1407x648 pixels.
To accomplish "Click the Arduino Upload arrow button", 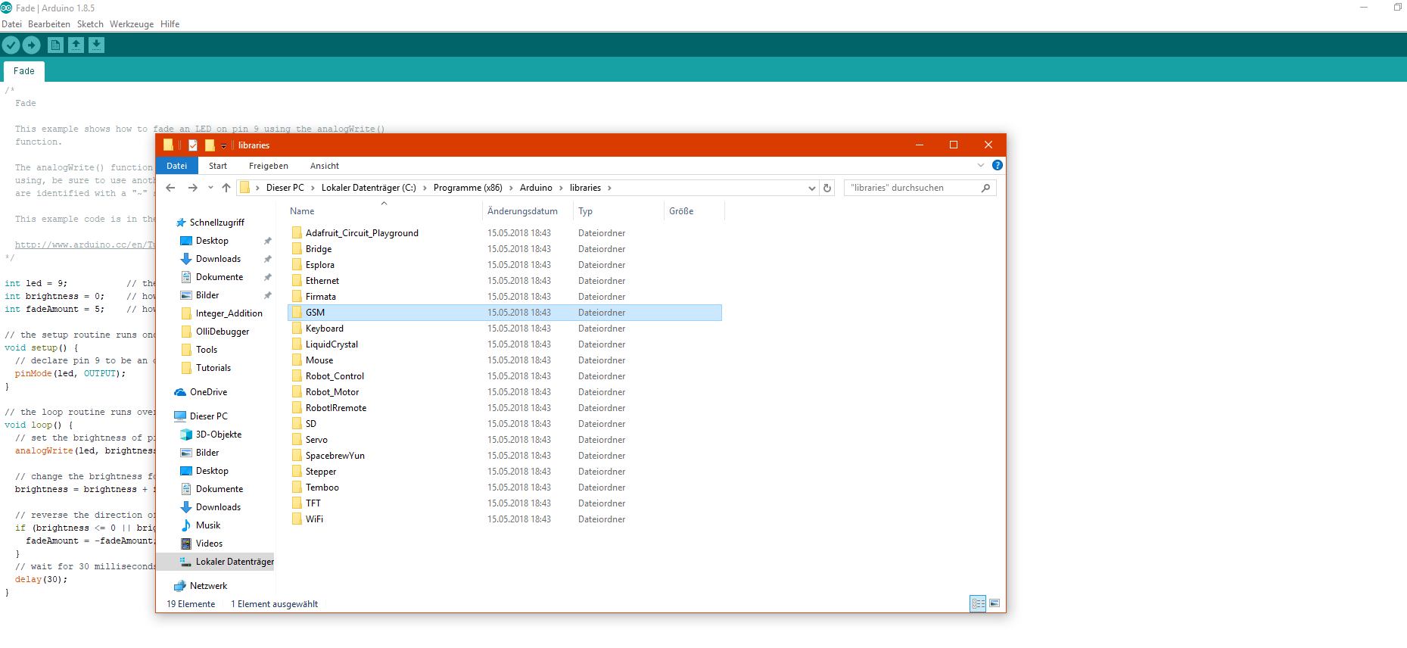I will pos(31,45).
